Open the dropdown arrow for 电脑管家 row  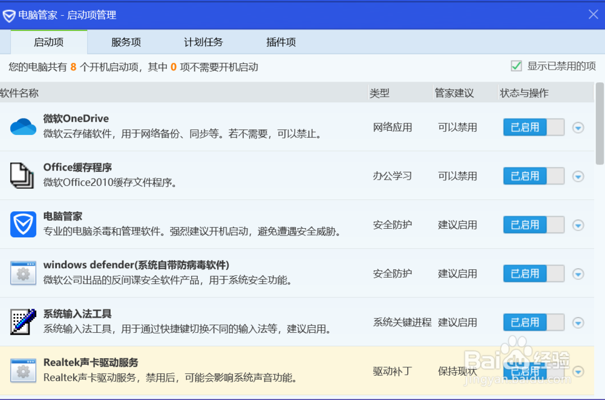tap(578, 225)
